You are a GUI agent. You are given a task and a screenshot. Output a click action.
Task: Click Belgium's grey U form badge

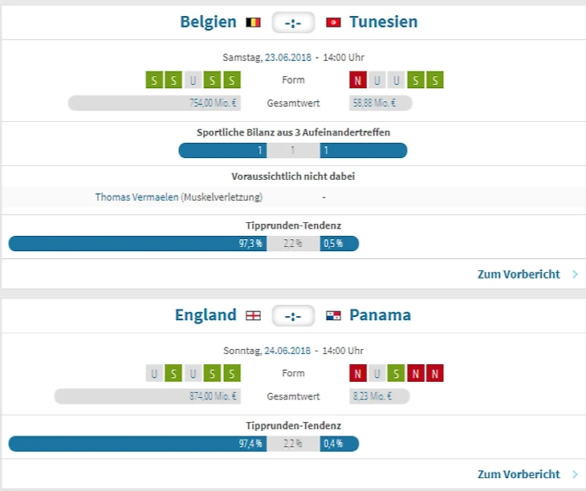[x=193, y=80]
